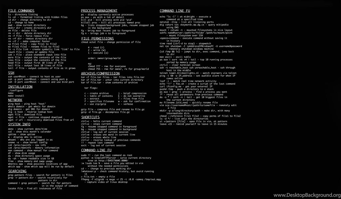341x199 pixels.
Task: Click the NETWORK section heading
Action: pyautogui.click(x=15, y=100)
